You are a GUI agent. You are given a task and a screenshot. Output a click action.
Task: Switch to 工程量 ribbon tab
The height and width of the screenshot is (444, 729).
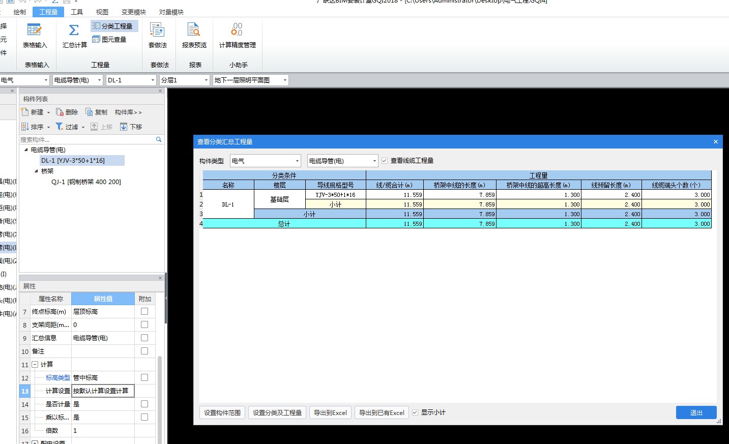tap(48, 12)
